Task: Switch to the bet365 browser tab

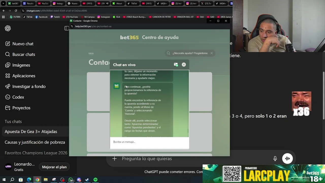Action: [13, 4]
